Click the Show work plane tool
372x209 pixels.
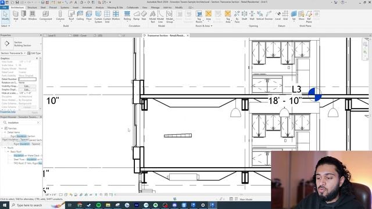point(301,16)
